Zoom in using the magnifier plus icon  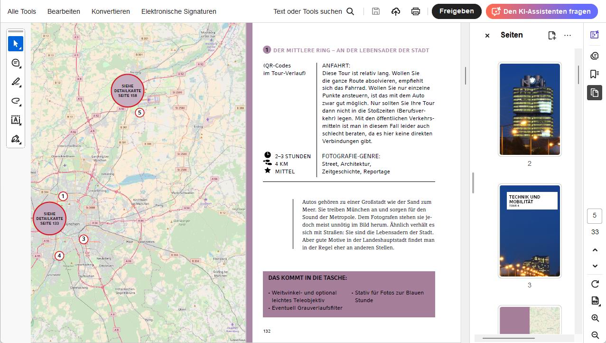coord(595,318)
